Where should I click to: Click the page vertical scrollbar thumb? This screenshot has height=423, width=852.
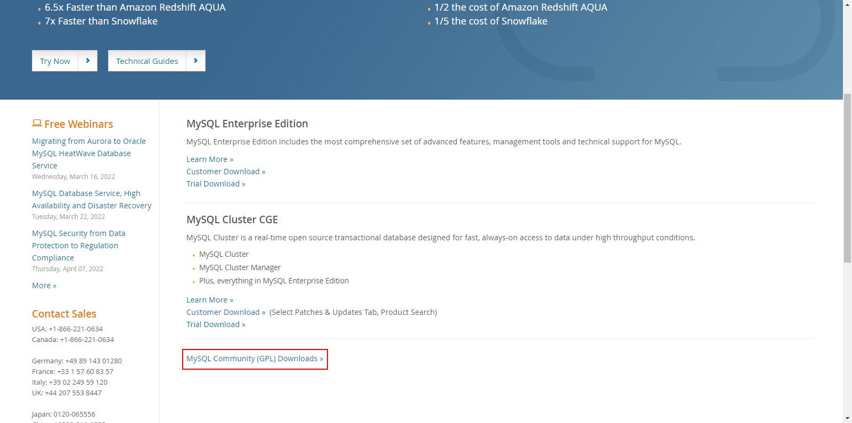coord(847,178)
